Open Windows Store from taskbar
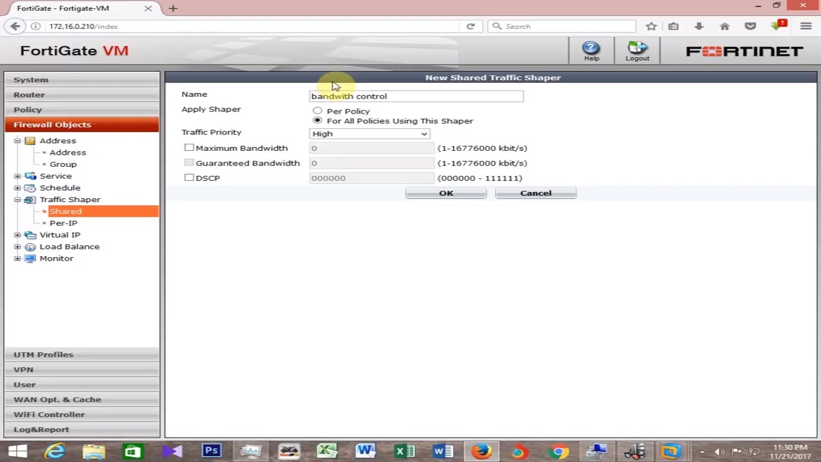Screen dimensions: 821x462 (133, 451)
